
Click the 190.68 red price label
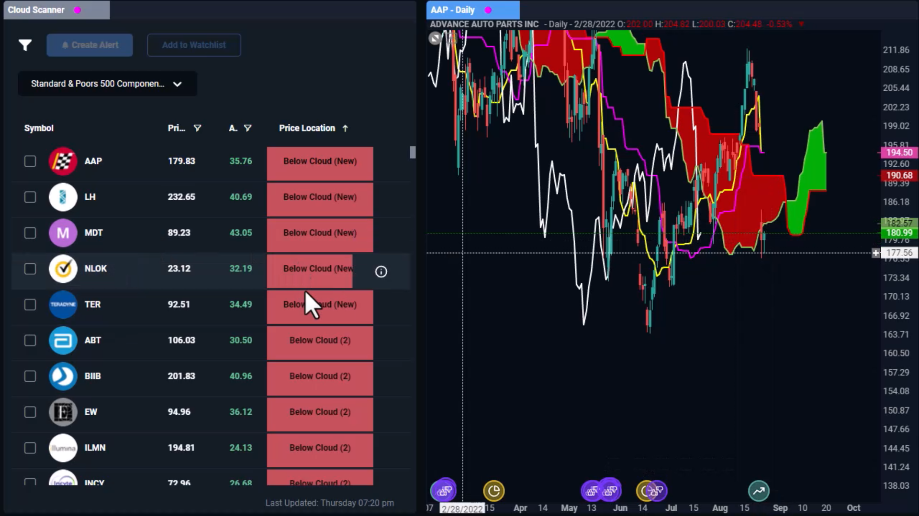pyautogui.click(x=899, y=175)
